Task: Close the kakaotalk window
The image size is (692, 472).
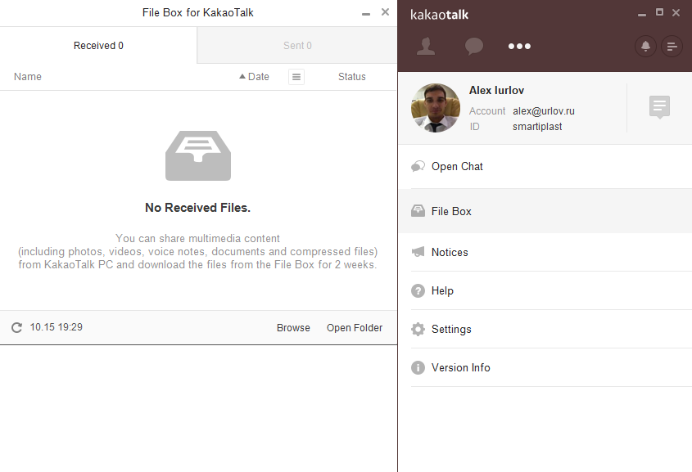Action: tap(676, 12)
